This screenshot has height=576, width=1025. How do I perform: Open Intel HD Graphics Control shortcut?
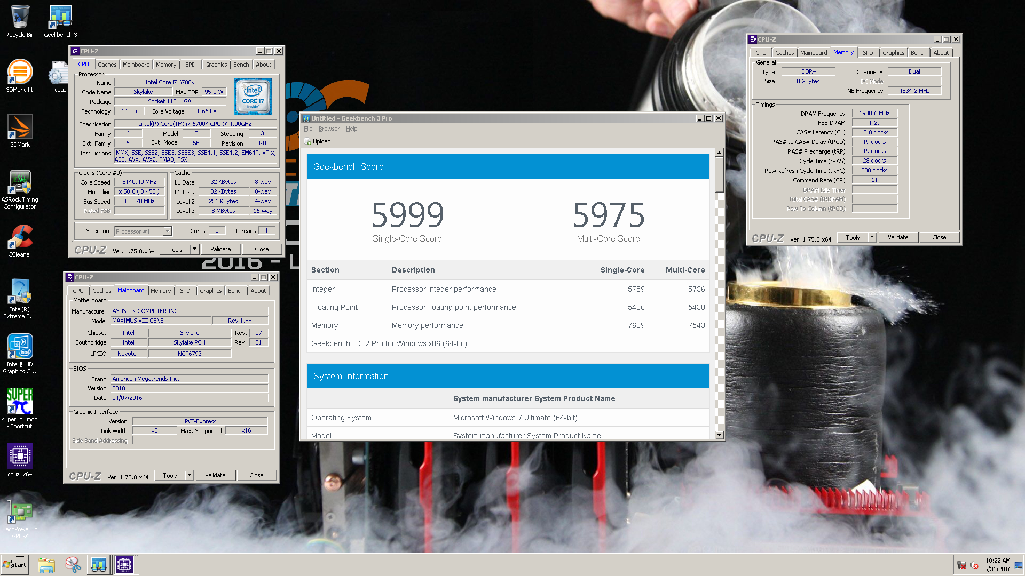(x=20, y=354)
